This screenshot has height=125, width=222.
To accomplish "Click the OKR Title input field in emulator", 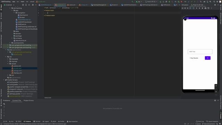I will pyautogui.click(x=200, y=52).
